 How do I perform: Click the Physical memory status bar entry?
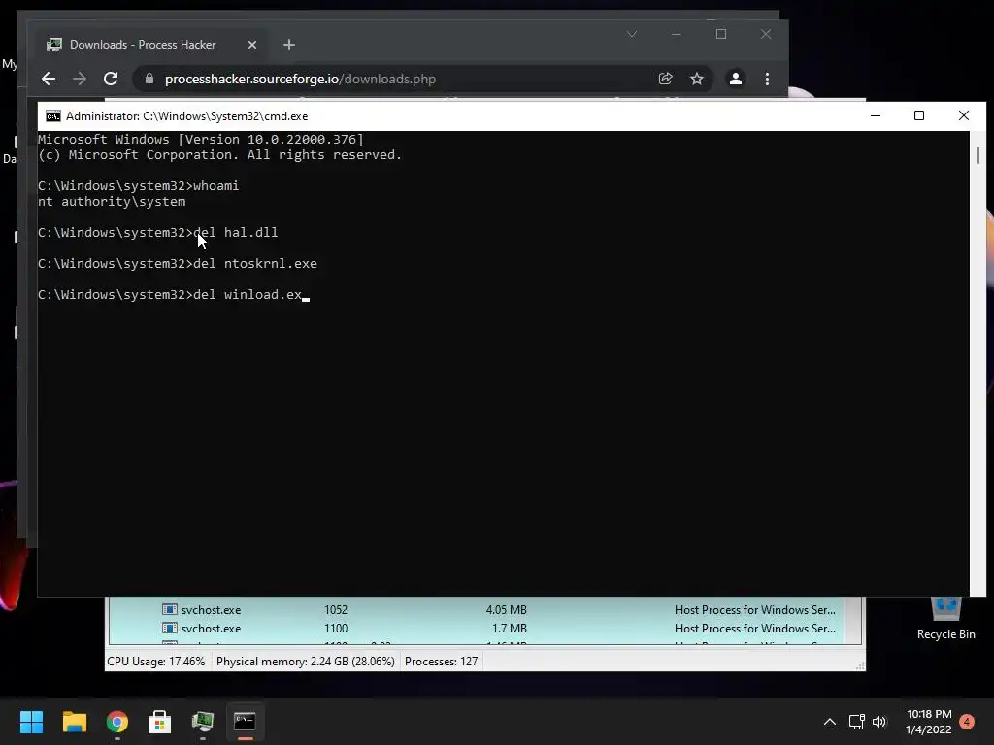[x=305, y=662]
